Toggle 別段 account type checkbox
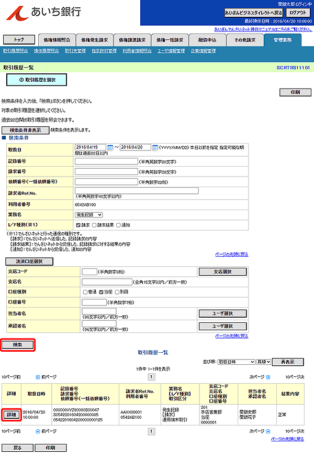Screen dimensions: 314x456 point(117,292)
